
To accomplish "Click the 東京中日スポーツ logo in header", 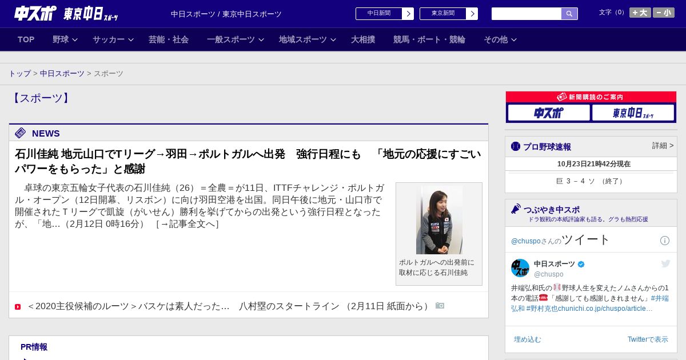I will (91, 14).
